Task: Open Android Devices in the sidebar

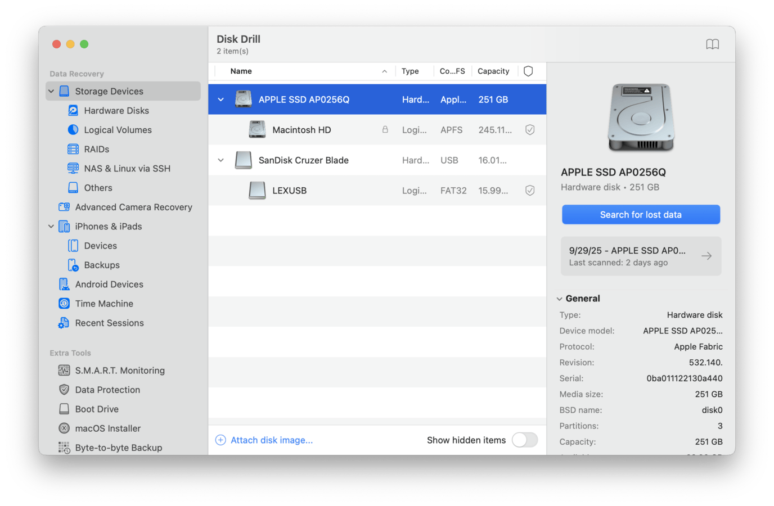Action: click(x=109, y=284)
